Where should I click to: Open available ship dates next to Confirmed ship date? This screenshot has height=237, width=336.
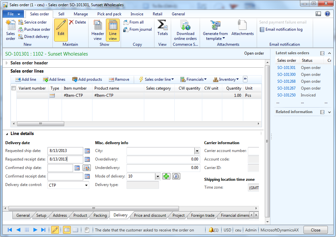[x=87, y=168]
